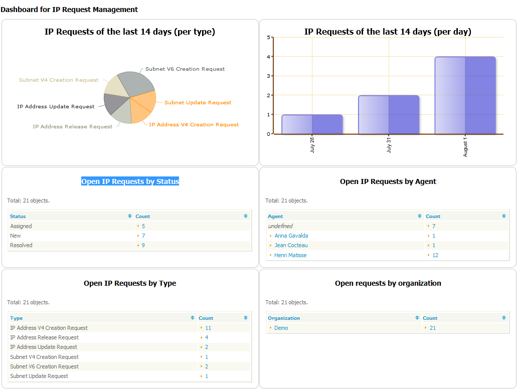517x389 pixels.
Task: Open agent Anna Gavalda link
Action: point(291,236)
